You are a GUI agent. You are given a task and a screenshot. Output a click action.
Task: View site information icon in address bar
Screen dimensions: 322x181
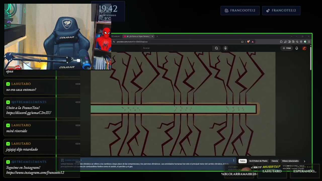[114, 42]
